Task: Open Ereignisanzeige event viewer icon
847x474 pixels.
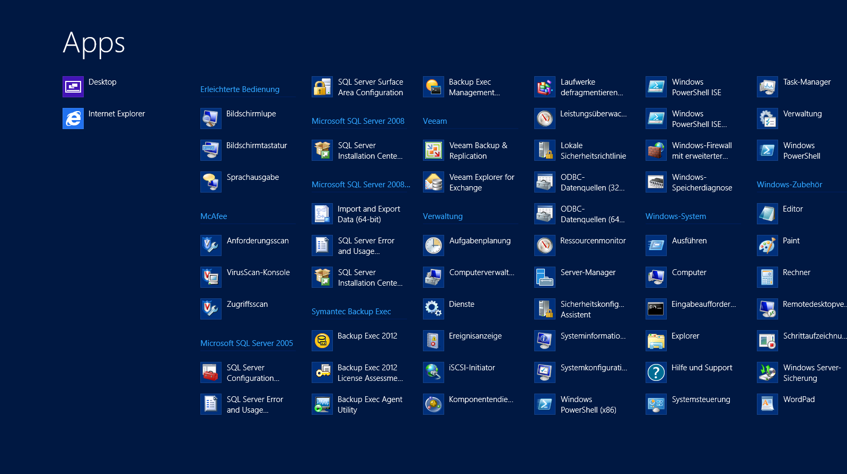Action: pyautogui.click(x=434, y=341)
